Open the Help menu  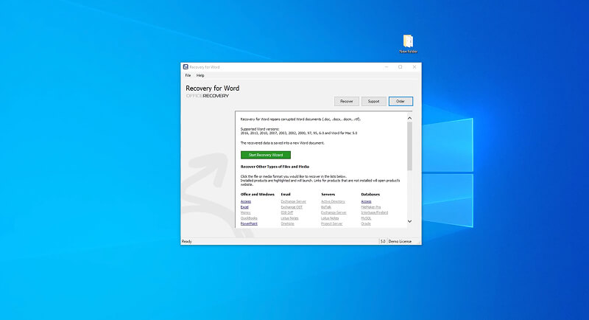(x=200, y=75)
